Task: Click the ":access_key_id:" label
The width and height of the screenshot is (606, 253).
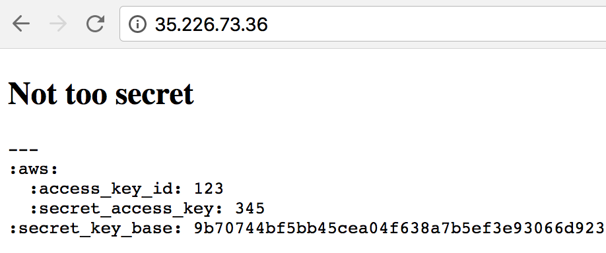Action: [107, 189]
